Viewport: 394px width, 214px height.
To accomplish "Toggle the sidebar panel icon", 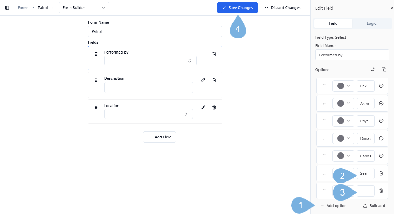I will pos(7,8).
